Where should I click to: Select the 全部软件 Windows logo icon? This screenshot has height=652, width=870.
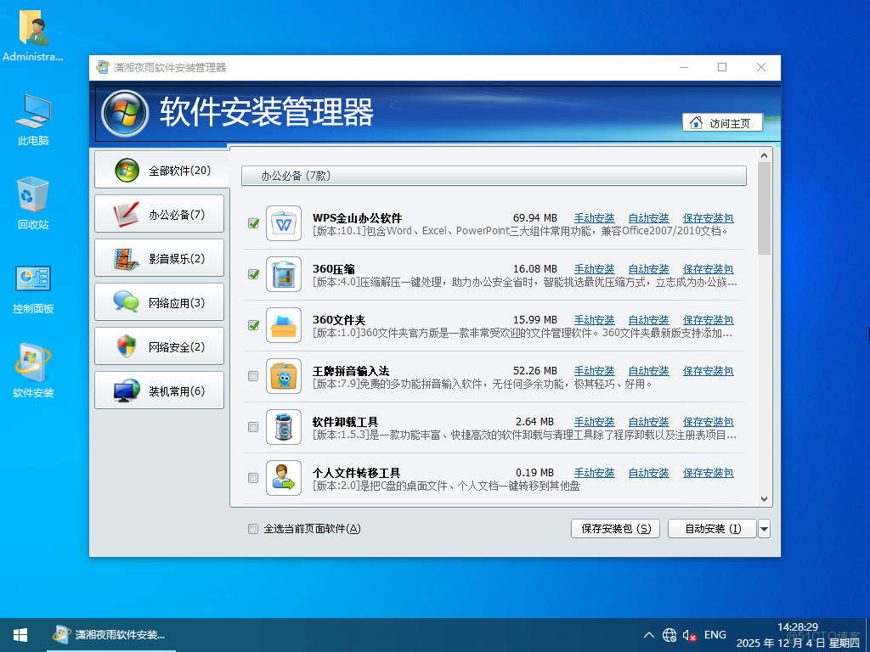tap(124, 169)
